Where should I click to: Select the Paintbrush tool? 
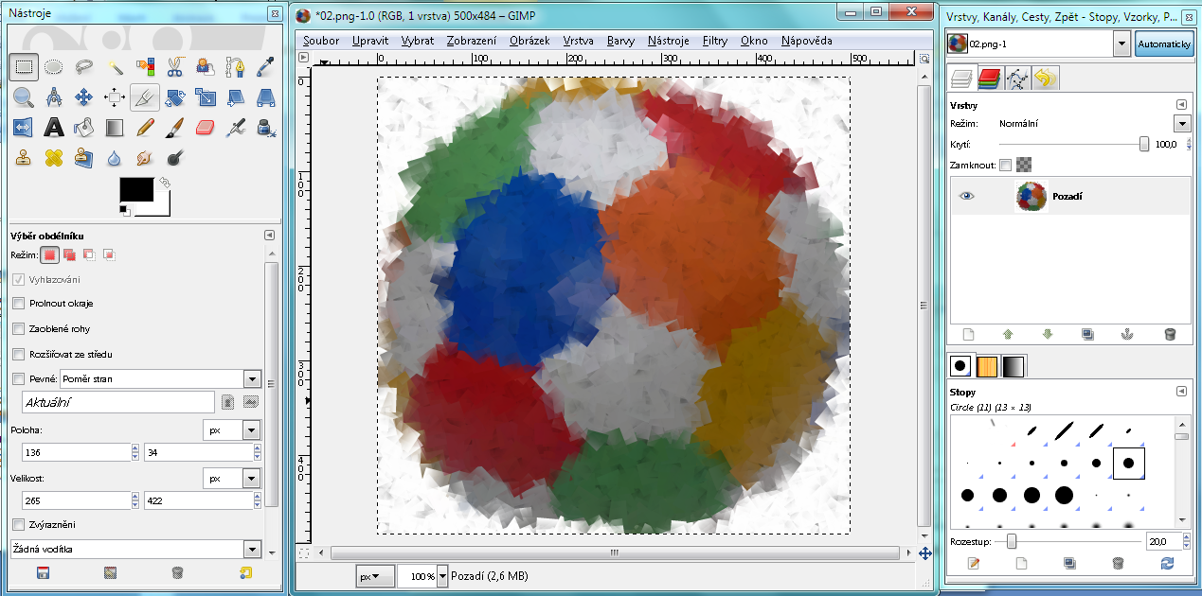(x=174, y=127)
